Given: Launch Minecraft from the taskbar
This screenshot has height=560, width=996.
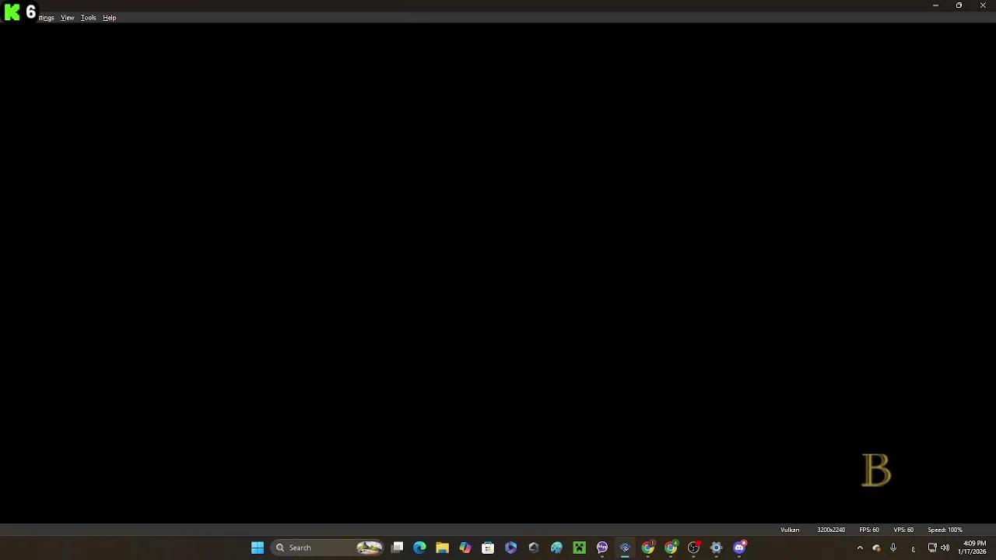Looking at the screenshot, I should [579, 548].
